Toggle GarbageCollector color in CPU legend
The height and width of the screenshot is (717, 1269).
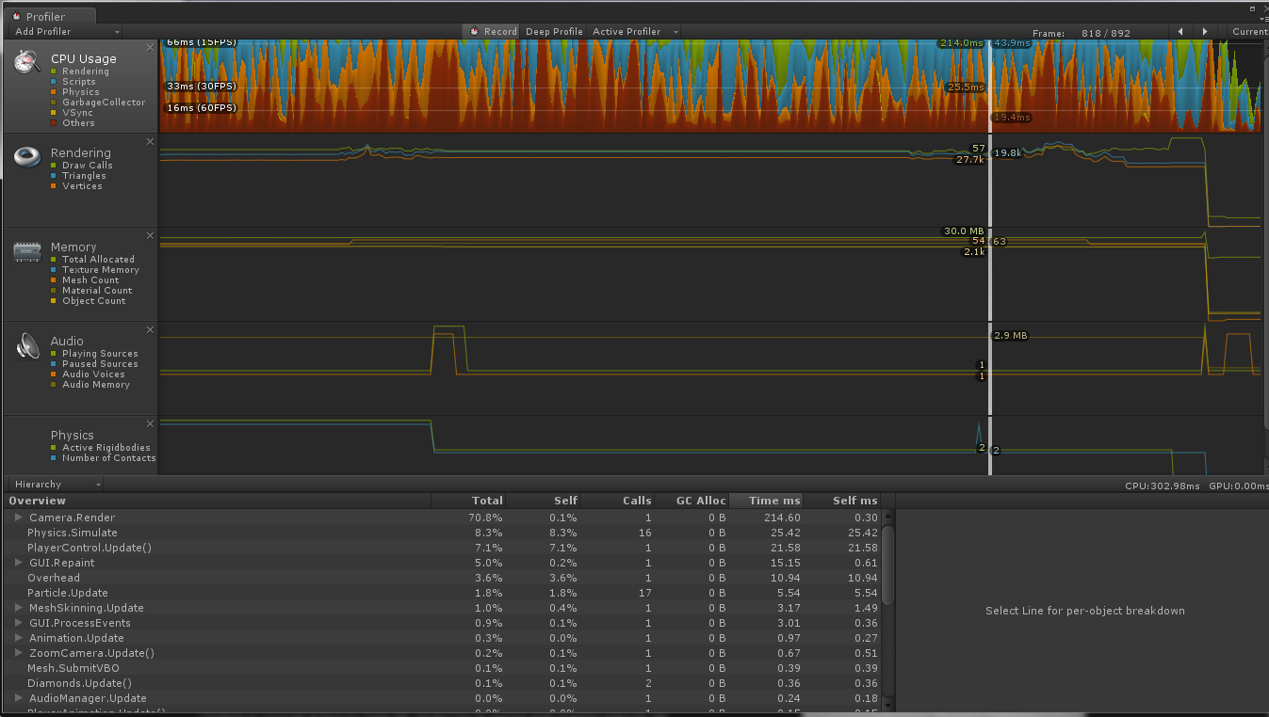(x=55, y=103)
